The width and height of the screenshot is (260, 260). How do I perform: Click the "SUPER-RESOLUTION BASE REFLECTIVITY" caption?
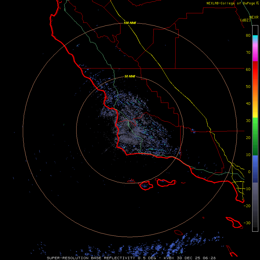(91, 258)
